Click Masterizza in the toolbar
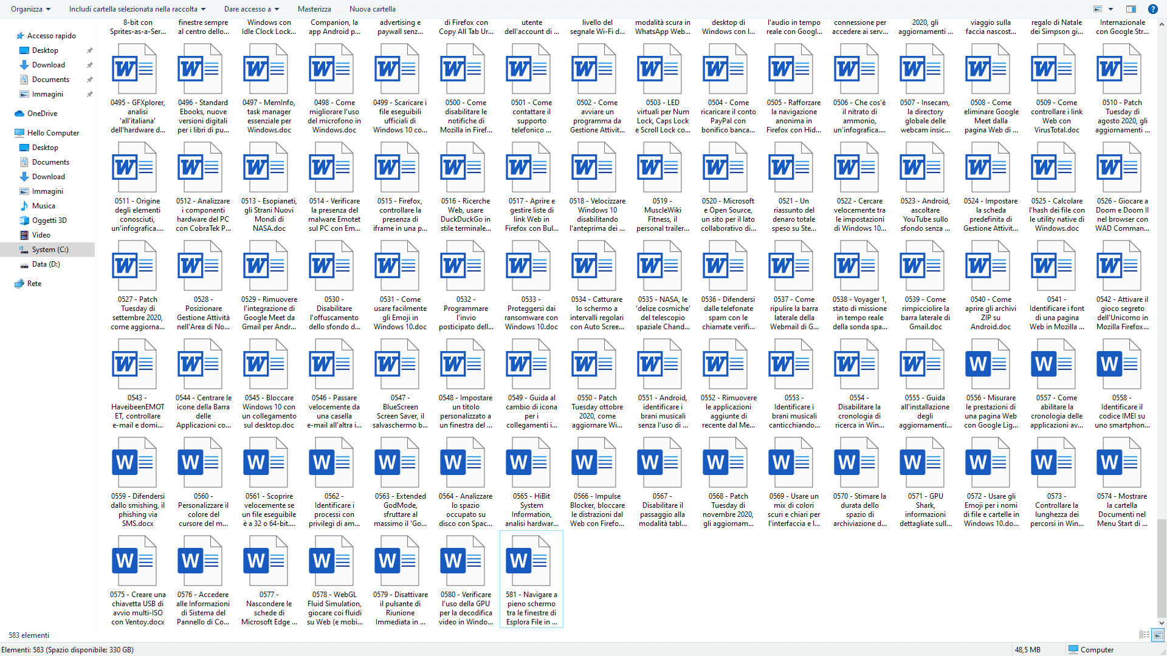The width and height of the screenshot is (1167, 656). pyautogui.click(x=314, y=9)
